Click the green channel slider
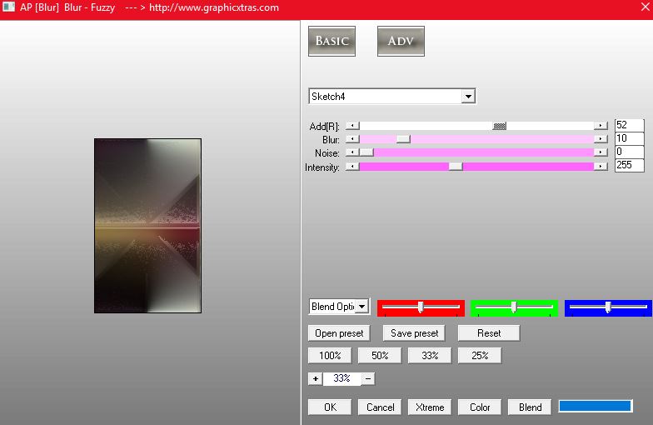The image size is (653, 425). click(x=514, y=307)
